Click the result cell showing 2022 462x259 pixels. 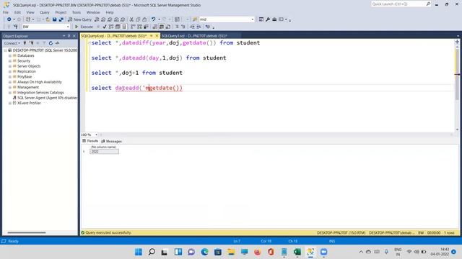(104, 152)
